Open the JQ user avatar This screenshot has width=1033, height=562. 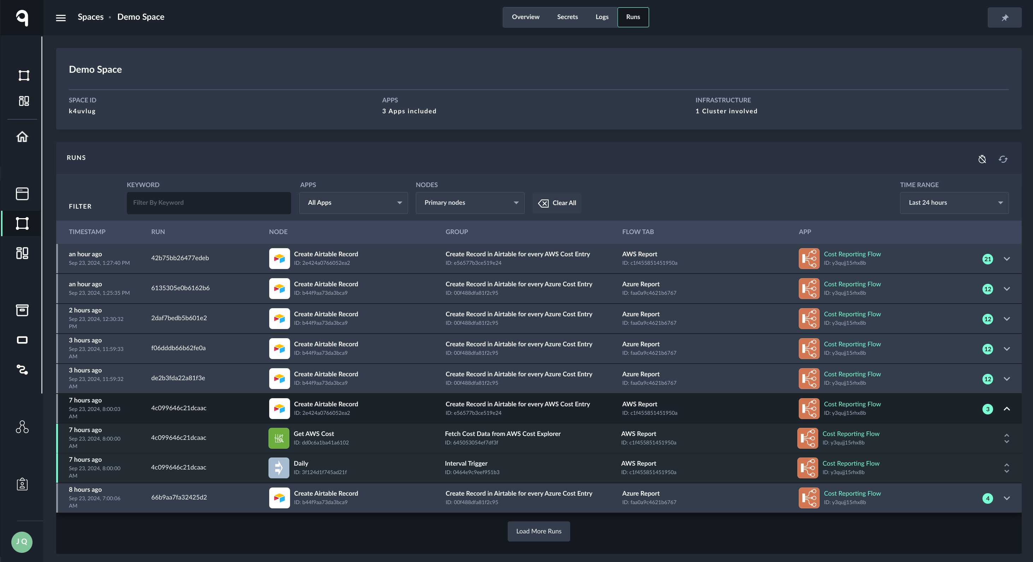(x=22, y=542)
